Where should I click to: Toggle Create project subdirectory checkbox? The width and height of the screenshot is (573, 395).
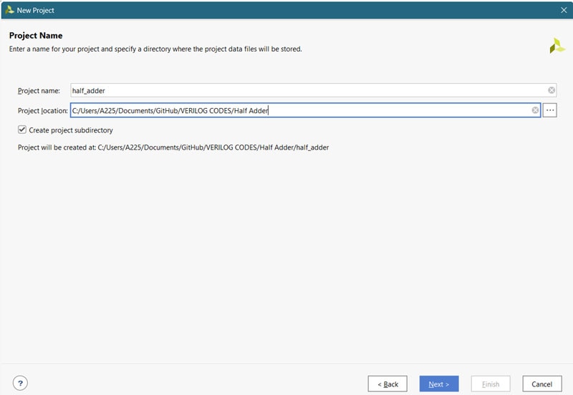pyautogui.click(x=22, y=130)
